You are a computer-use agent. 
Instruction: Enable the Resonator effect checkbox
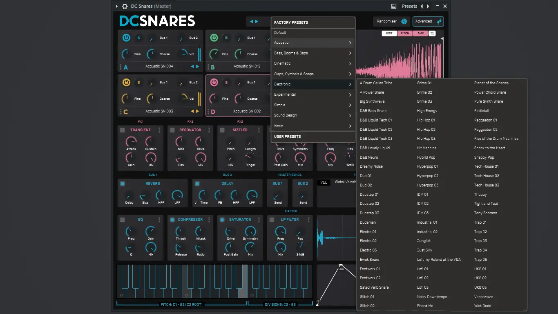172,130
